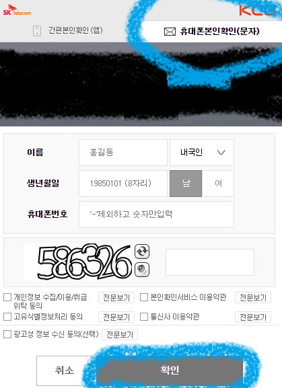Select 남 gender option
The image size is (282, 388).
click(x=186, y=184)
